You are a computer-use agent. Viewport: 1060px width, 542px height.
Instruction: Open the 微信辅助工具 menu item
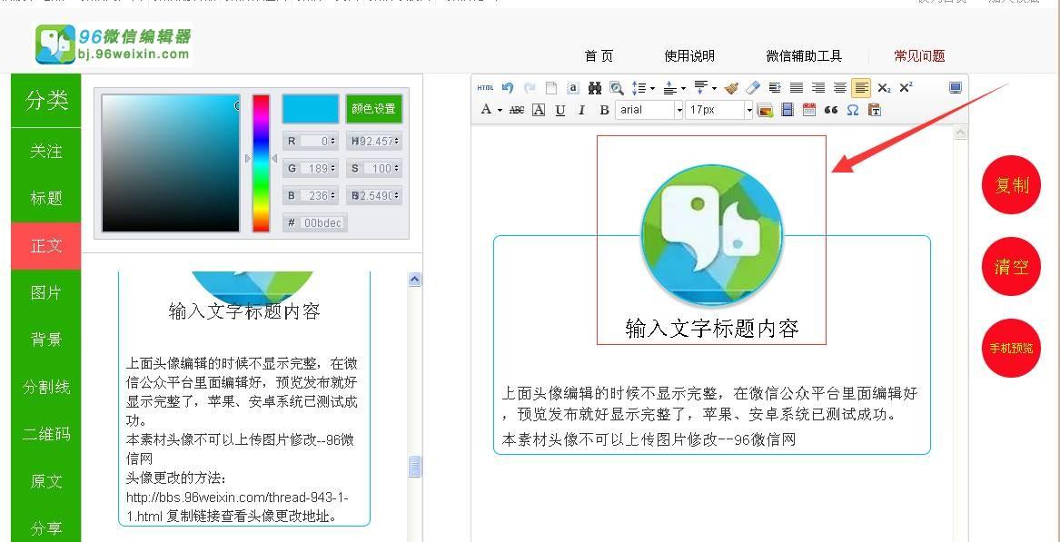tap(804, 56)
